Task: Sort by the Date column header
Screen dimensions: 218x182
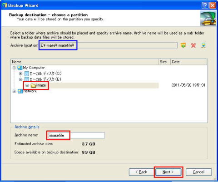Action: [189, 62]
